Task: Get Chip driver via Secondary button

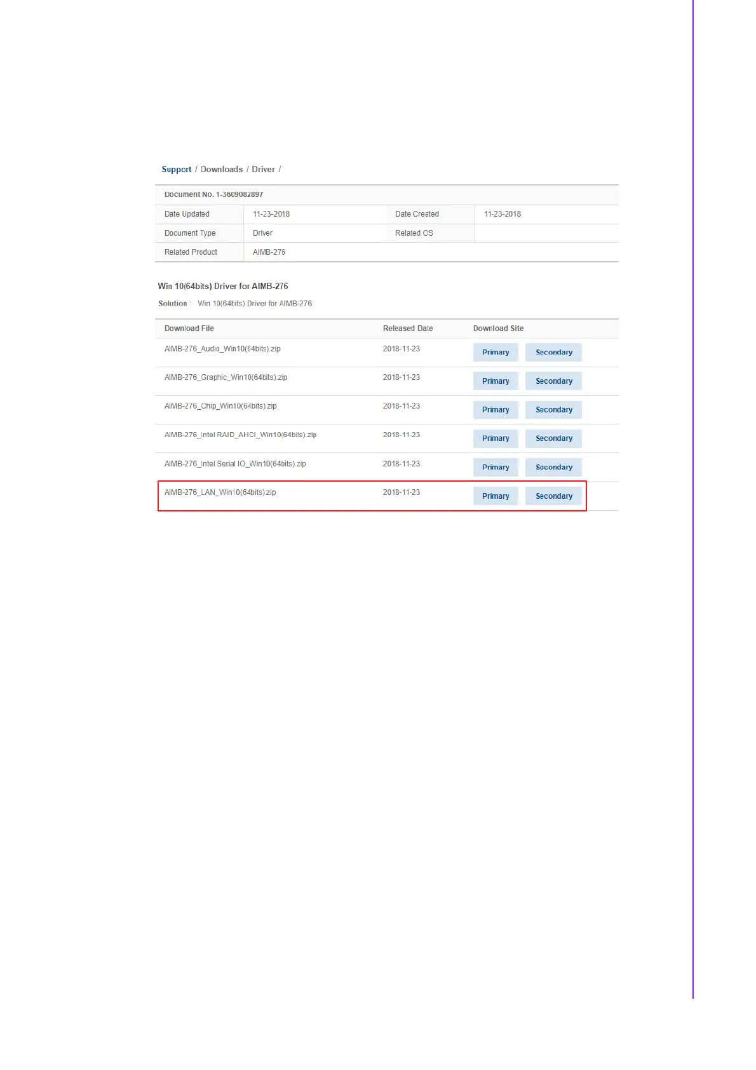Action: pyautogui.click(x=553, y=410)
